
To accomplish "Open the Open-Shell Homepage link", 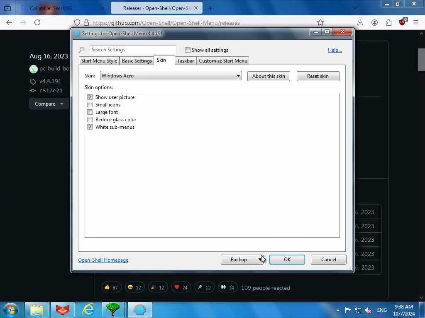I will coord(103,260).
